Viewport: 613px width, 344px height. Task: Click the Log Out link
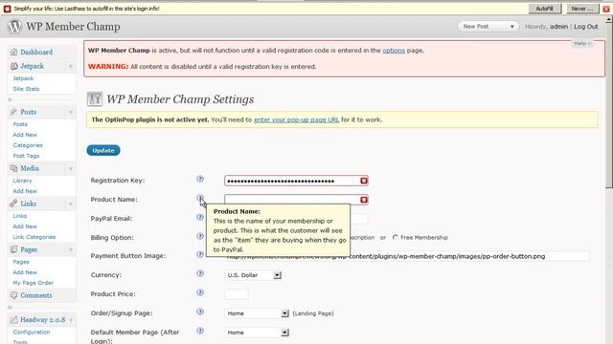click(x=586, y=27)
